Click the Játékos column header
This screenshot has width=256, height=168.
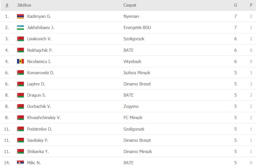tap(24, 5)
